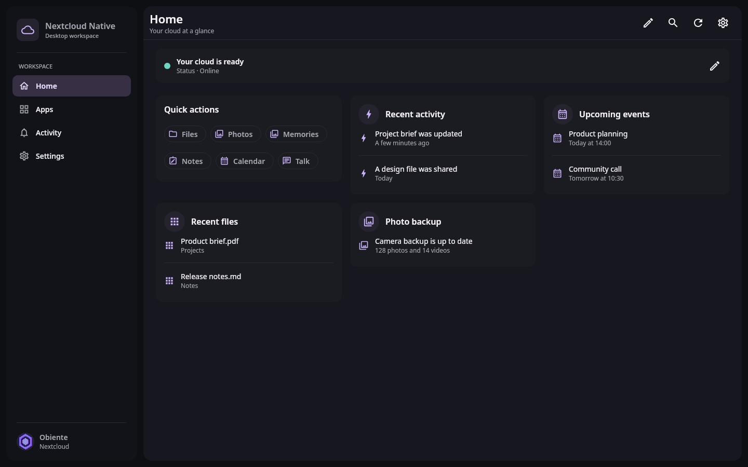Screen dimensions: 748x467
Task: Click the Nextcloud cloud logo icon
Action: [28, 30]
